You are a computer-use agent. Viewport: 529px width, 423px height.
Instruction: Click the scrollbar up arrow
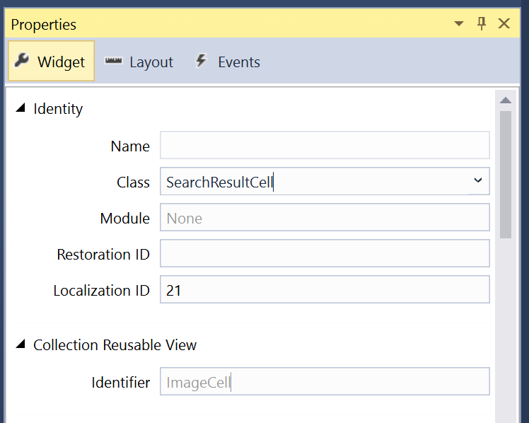505,100
